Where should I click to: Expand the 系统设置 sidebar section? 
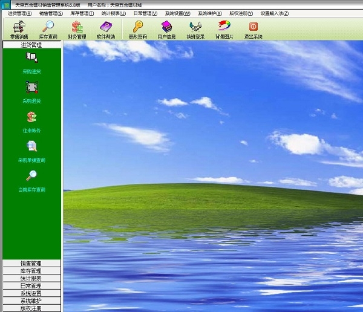(31, 293)
